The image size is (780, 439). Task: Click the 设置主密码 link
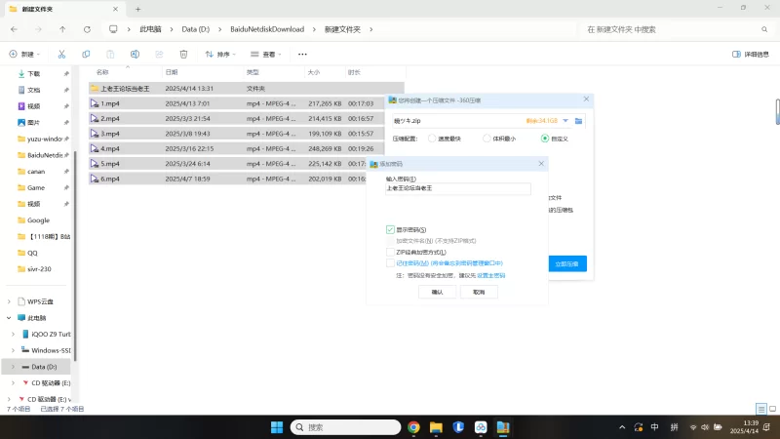pyautogui.click(x=491, y=276)
